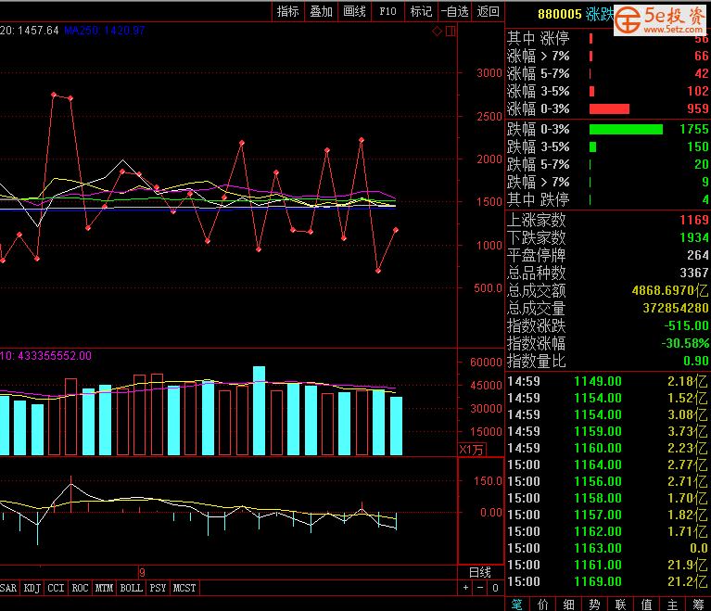Image resolution: width=711 pixels, height=611 pixels.
Task: Click the 下跌家数 1934 row
Action: click(607, 237)
